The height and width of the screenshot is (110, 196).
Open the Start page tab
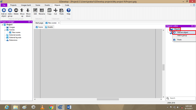[x=39, y=23]
